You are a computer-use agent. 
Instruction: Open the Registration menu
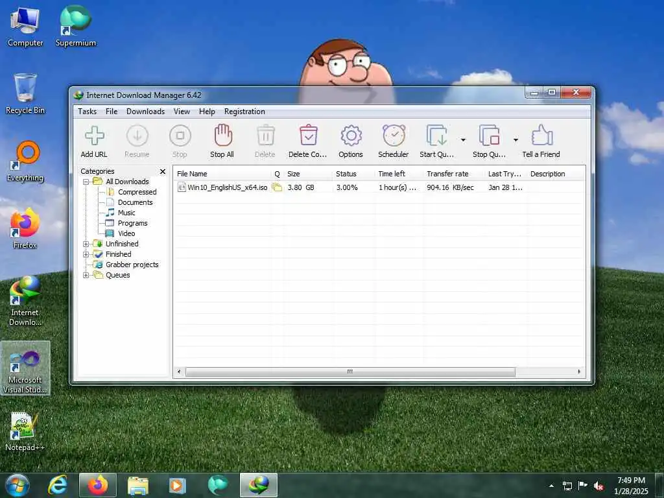[244, 112]
